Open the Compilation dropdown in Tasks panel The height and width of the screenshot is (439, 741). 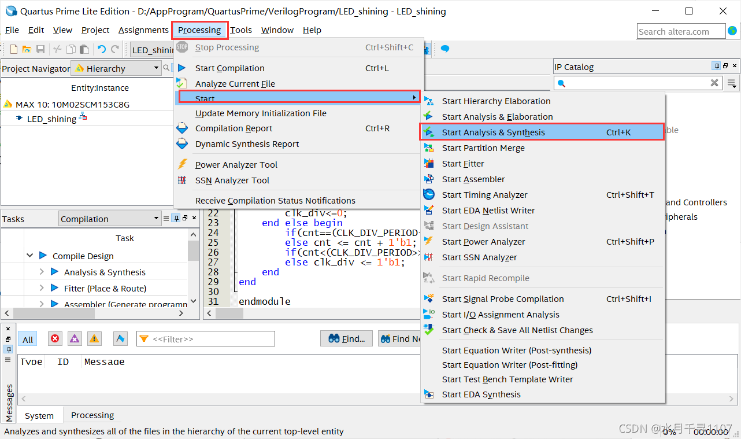coord(110,219)
